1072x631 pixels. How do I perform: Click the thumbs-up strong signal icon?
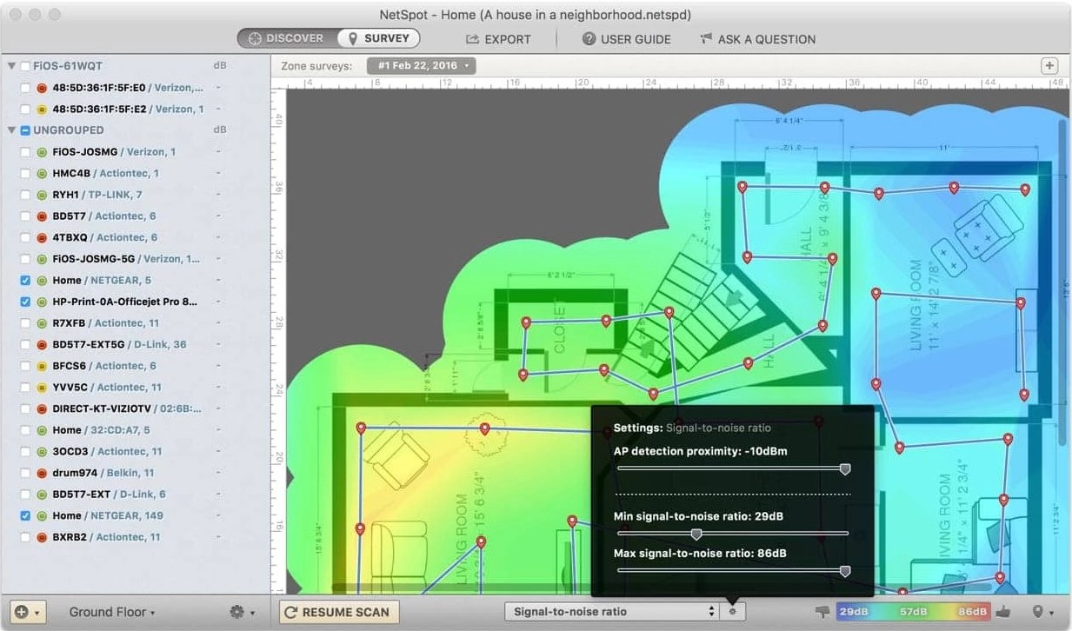tap(1002, 612)
